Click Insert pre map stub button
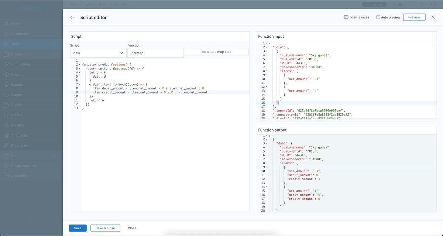443x236 pixels. pos(216,52)
